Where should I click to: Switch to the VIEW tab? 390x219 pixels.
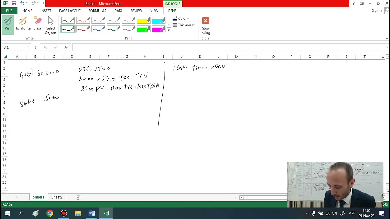pyautogui.click(x=154, y=11)
